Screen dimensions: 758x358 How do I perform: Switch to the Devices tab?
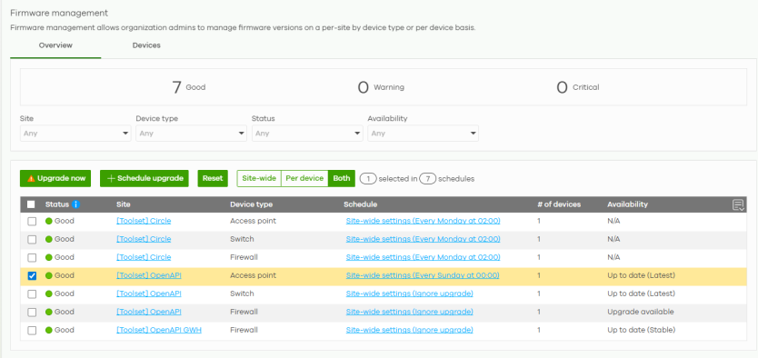[x=146, y=45]
